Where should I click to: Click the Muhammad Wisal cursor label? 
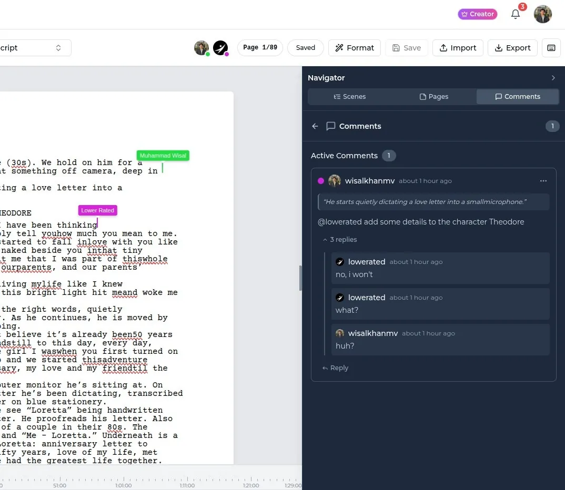(163, 156)
